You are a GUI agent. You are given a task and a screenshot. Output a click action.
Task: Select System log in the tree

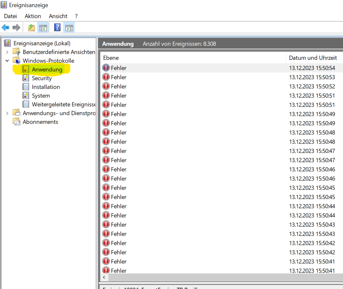41,96
